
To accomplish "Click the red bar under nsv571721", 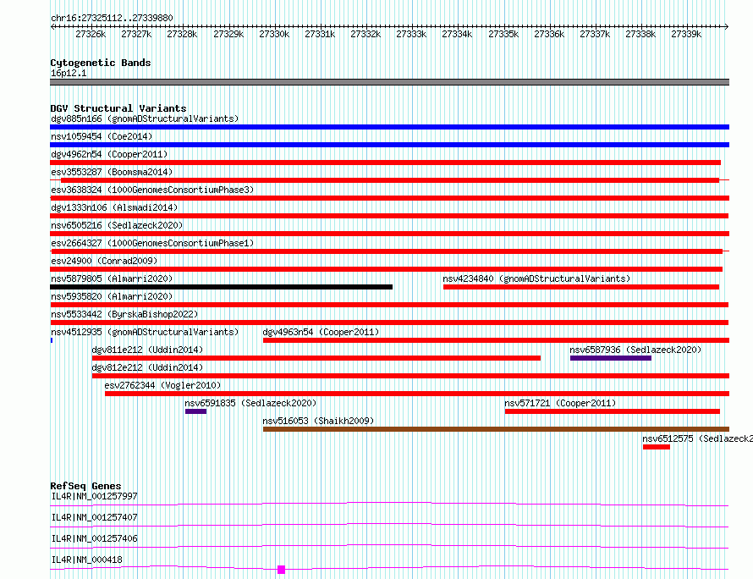I will [613, 411].
